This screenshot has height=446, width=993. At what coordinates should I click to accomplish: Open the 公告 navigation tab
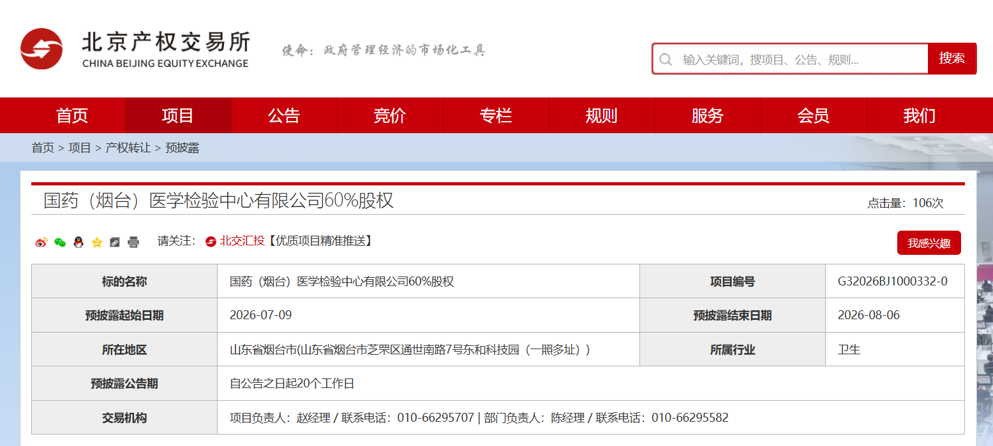coord(284,115)
